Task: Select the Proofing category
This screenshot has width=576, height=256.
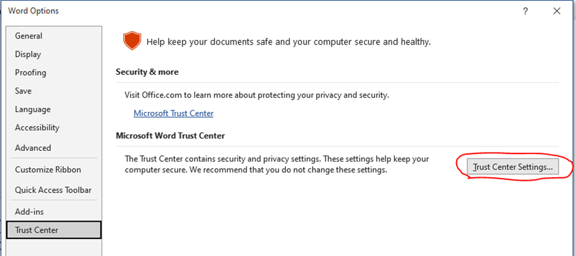Action: (x=31, y=73)
